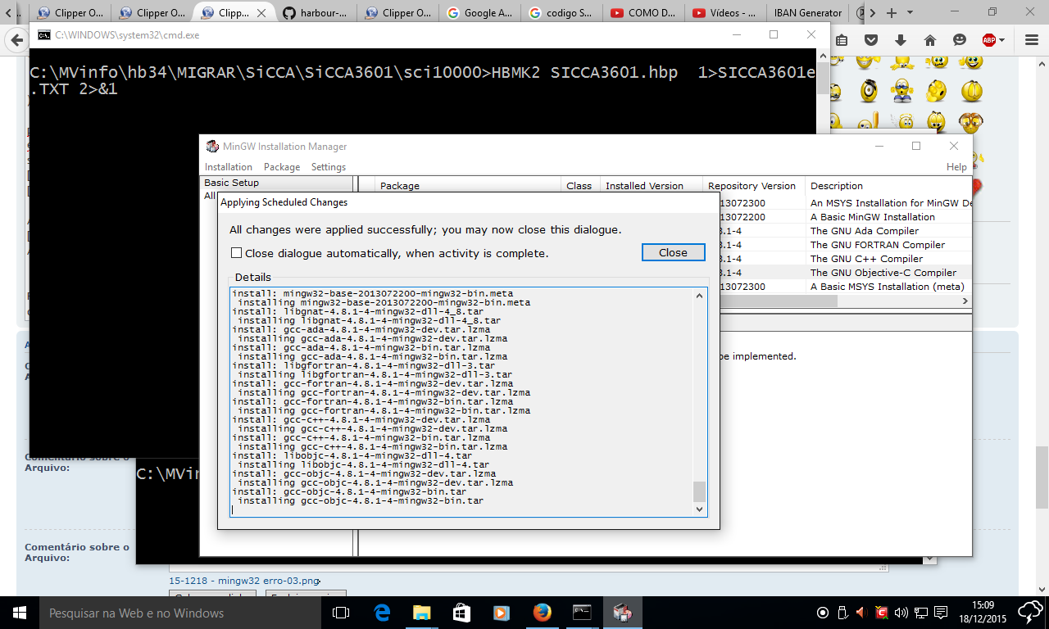The height and width of the screenshot is (629, 1049).
Task: Open the Package menu in MinGW
Action: point(282,167)
